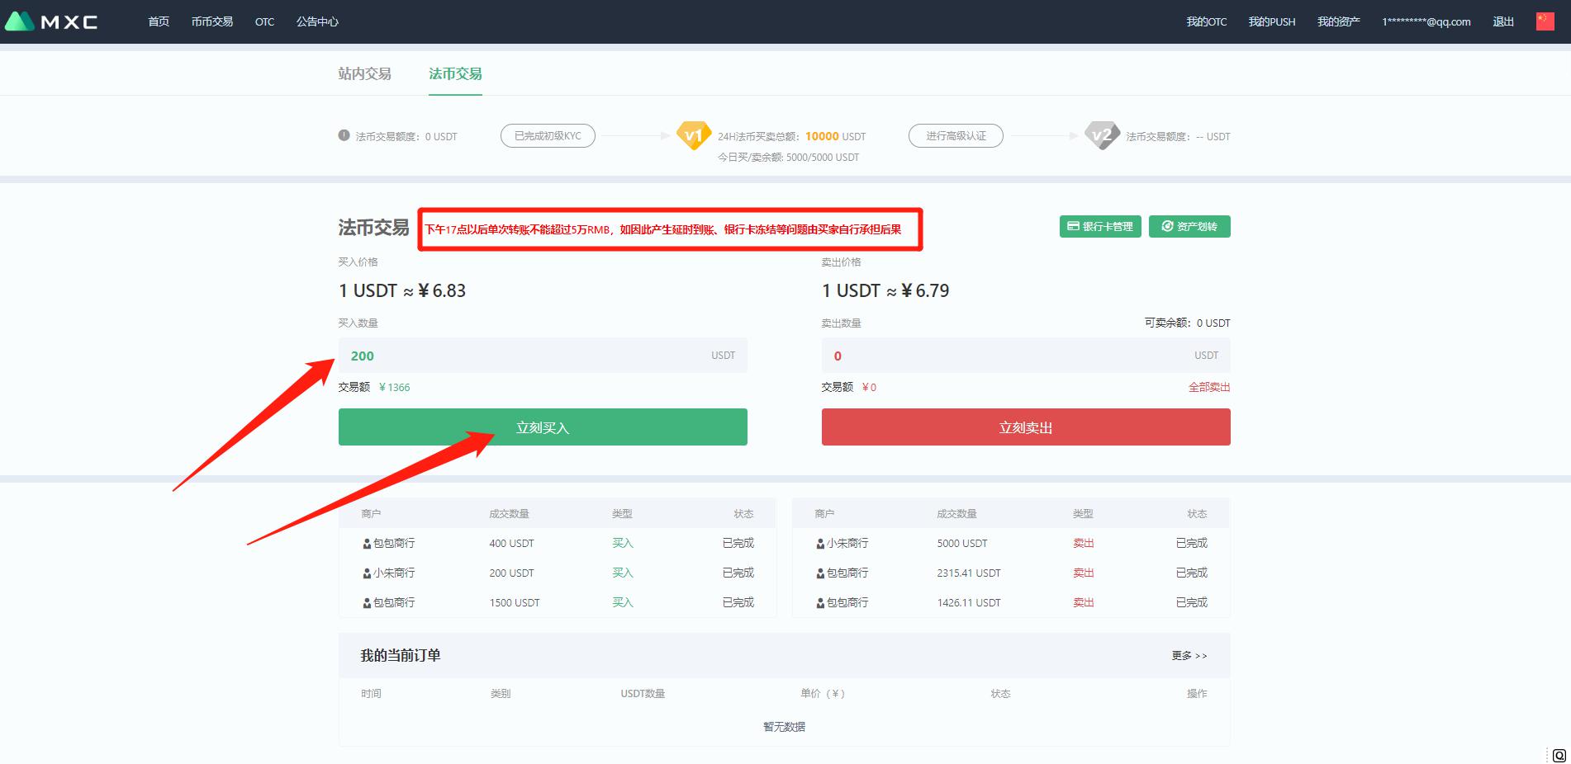Click 包包商行 row with 1500 USDT
1571x764 pixels.
point(558,602)
